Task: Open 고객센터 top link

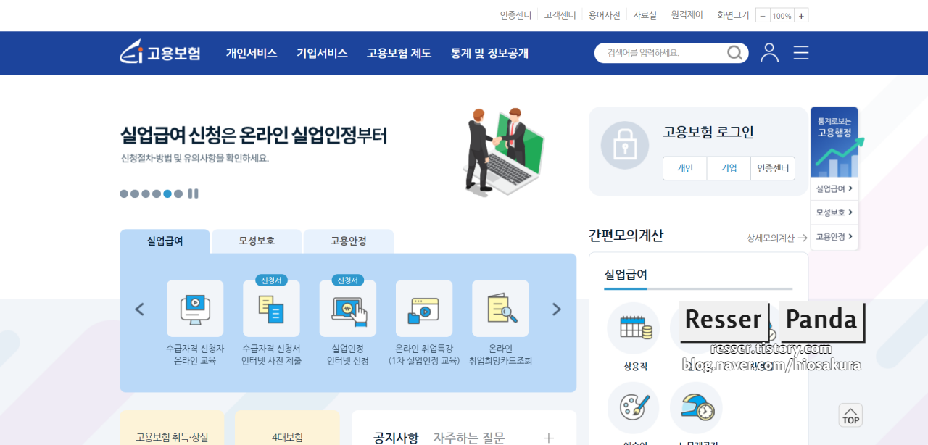Action: click(560, 14)
